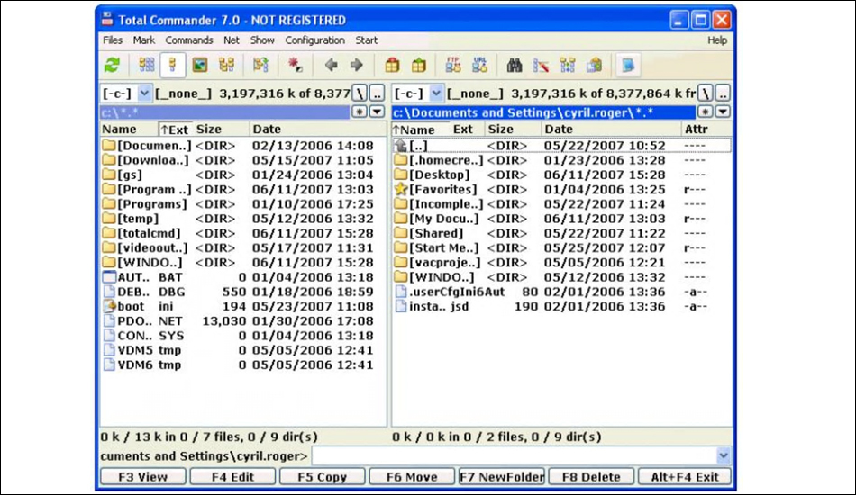
Task: Open the Mark menu
Action: pos(143,40)
